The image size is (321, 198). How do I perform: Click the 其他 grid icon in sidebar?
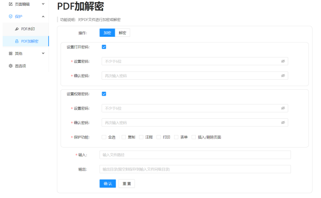[11, 54]
